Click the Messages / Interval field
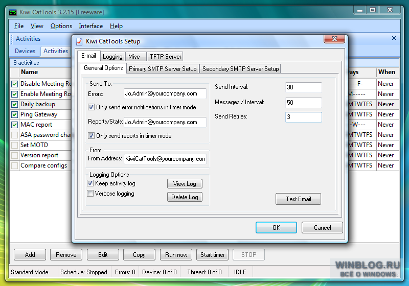This screenshot has width=409, height=286. 304,103
